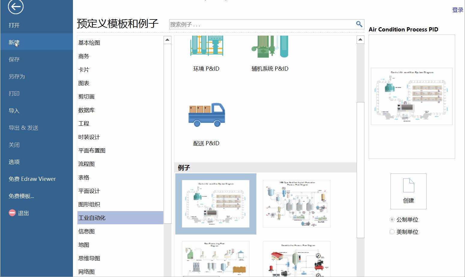Screen dimensions: 465x277
Task: Select the 思维导图 category
Action: click(x=89, y=258)
